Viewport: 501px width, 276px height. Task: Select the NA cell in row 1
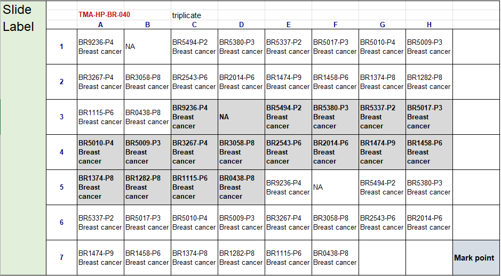[147, 47]
